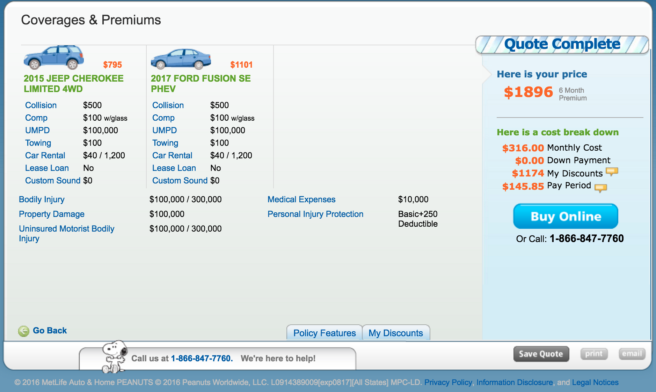Click the Coverages & Premiums heading
Image resolution: width=656 pixels, height=392 pixels.
click(91, 20)
